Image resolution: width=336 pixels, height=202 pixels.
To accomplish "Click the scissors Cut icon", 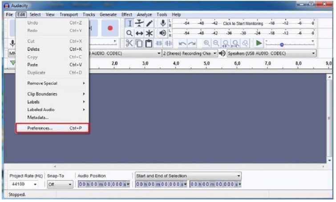I will (129, 43).
